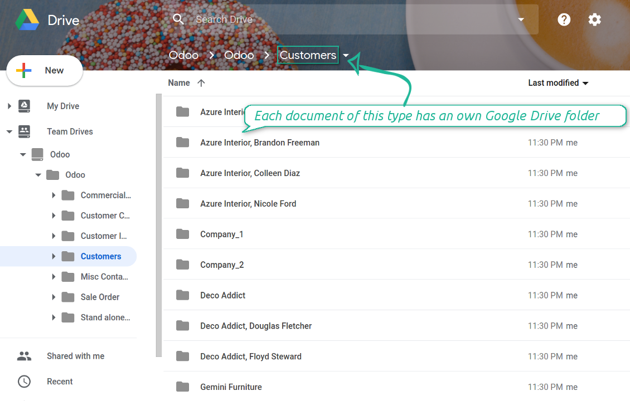Select Deco Addict, Floyd Steward folder name
Image resolution: width=630 pixels, height=401 pixels.
pyautogui.click(x=251, y=356)
